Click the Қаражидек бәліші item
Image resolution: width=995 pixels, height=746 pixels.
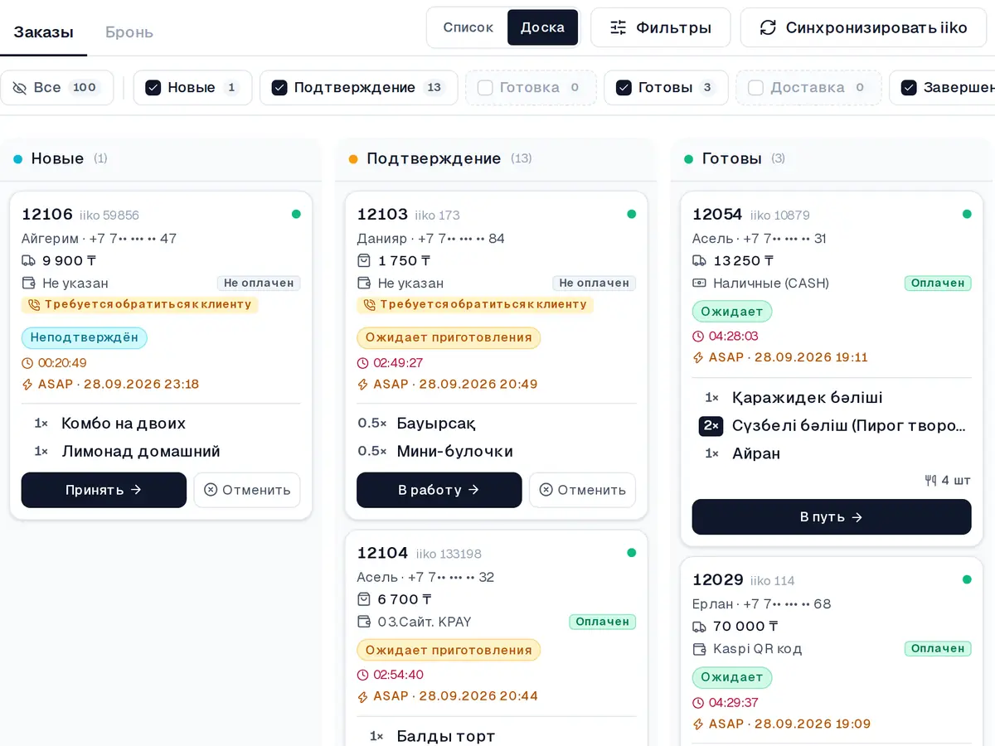(807, 398)
